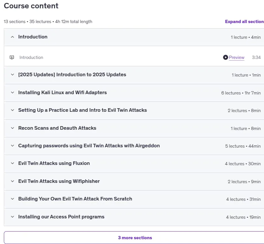This screenshot has width=264, height=244.
Task: Click Setting Up a Practice Lab title
Action: 83,110
